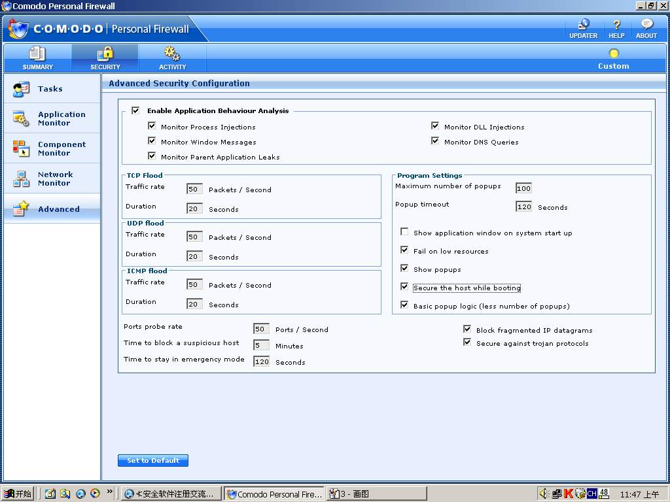The image size is (670, 502).
Task: Open the Tasks section
Action: 52,89
